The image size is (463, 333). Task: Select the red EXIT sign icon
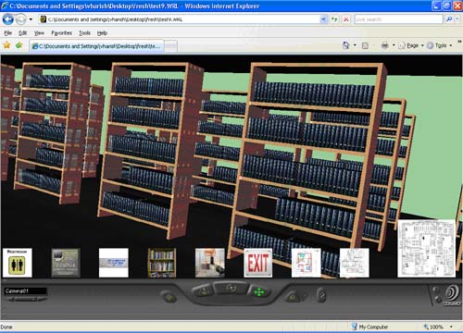pyautogui.click(x=258, y=263)
